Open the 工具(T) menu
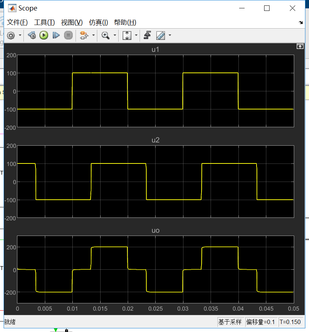309x332 pixels. 45,22
